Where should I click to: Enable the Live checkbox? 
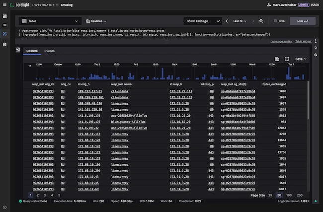click(x=276, y=21)
